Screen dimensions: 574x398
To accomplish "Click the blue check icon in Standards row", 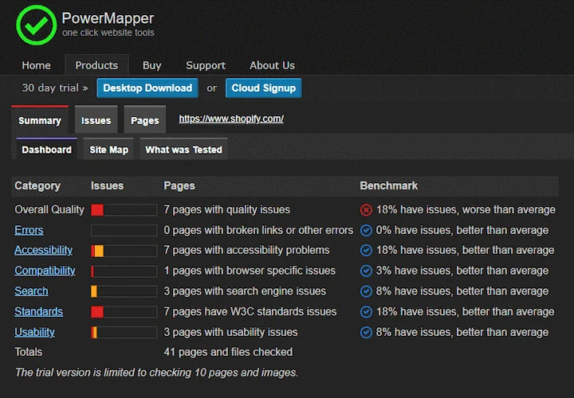I will pyautogui.click(x=366, y=312).
